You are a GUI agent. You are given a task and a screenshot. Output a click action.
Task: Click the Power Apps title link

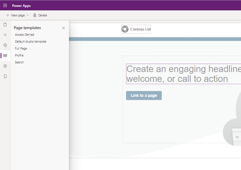[x=21, y=6]
